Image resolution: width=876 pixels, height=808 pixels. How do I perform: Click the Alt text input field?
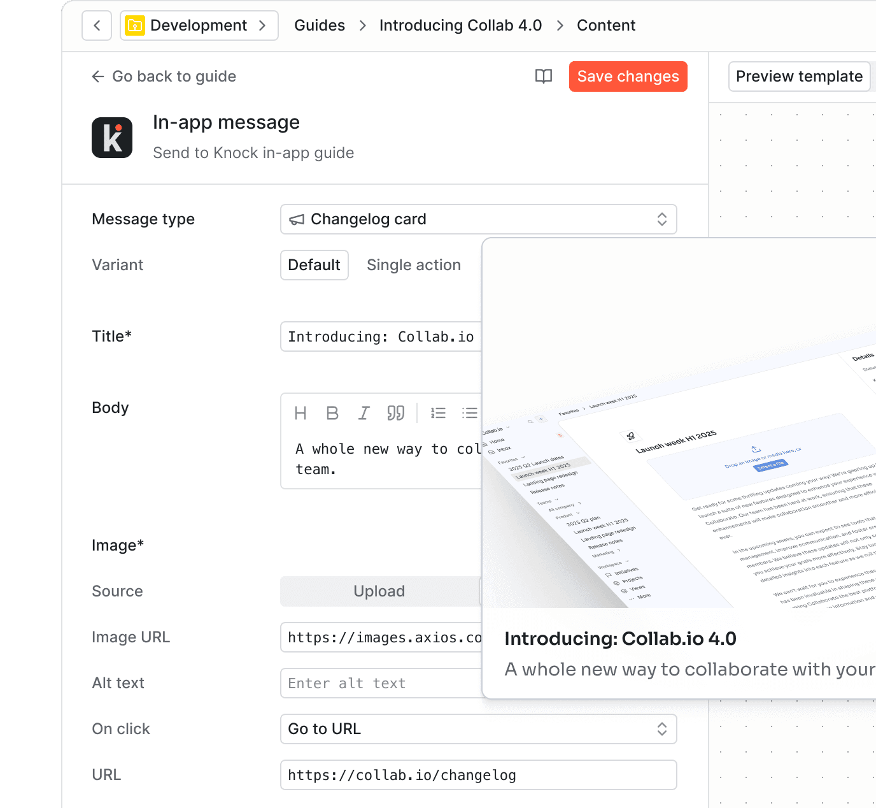(381, 683)
